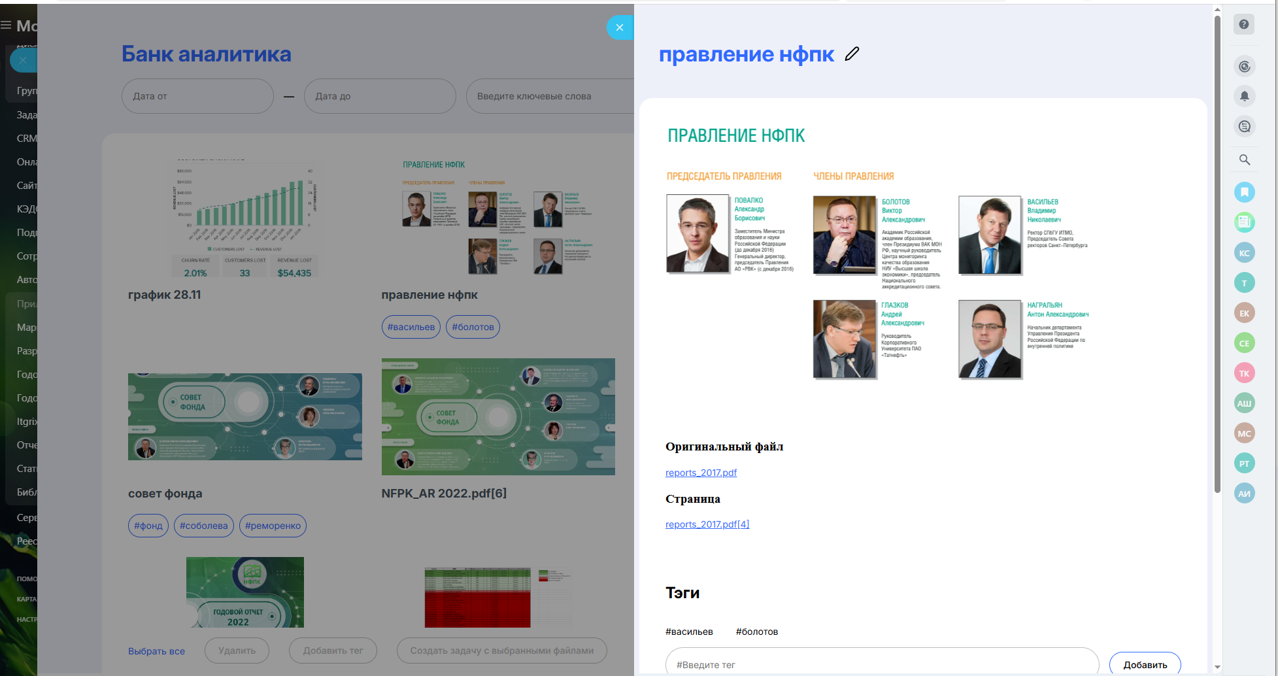Click Выбрать все link
This screenshot has height=676, width=1278.
pyautogui.click(x=156, y=651)
